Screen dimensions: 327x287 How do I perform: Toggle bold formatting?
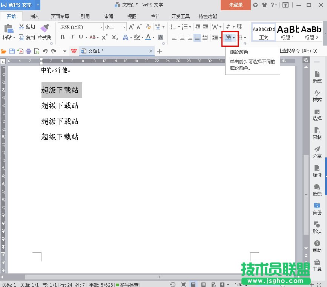tap(63, 38)
